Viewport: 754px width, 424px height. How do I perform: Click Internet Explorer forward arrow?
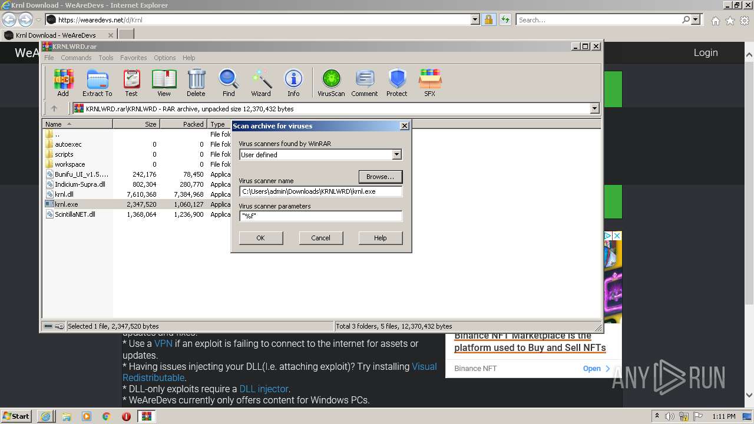25,19
